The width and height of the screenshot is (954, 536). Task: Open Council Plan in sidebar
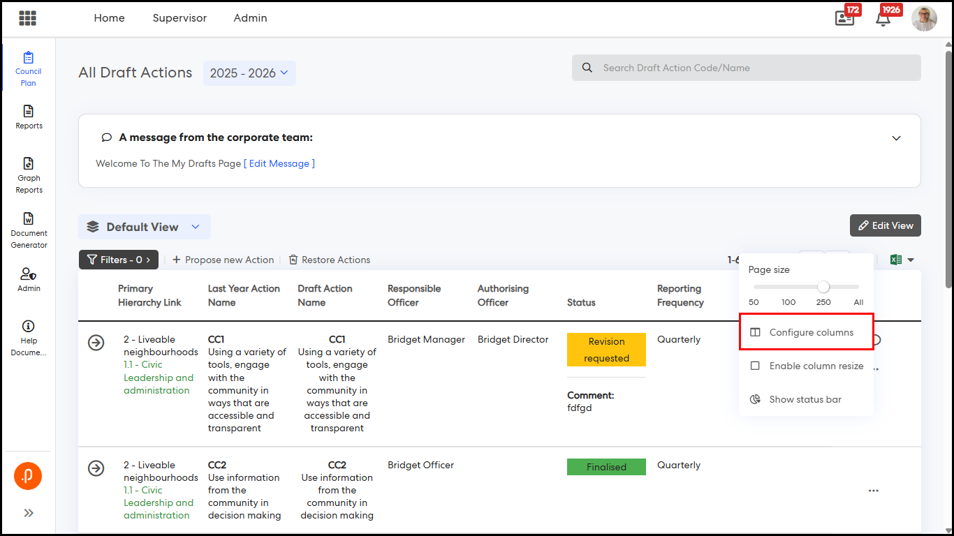29,68
